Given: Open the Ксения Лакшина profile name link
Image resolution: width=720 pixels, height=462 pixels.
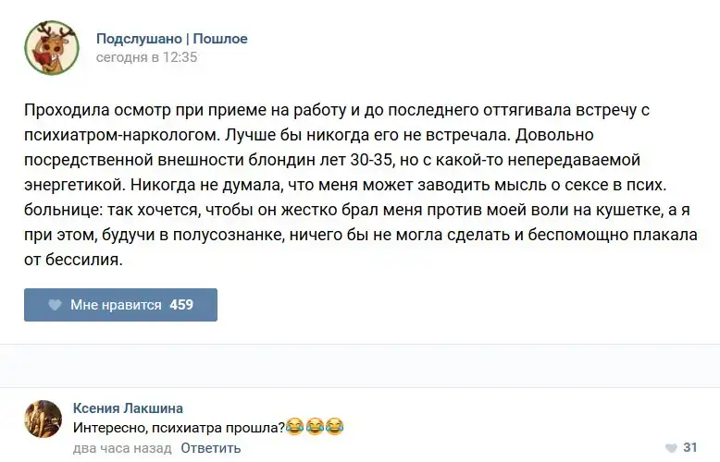Looking at the screenshot, I should pos(128,408).
